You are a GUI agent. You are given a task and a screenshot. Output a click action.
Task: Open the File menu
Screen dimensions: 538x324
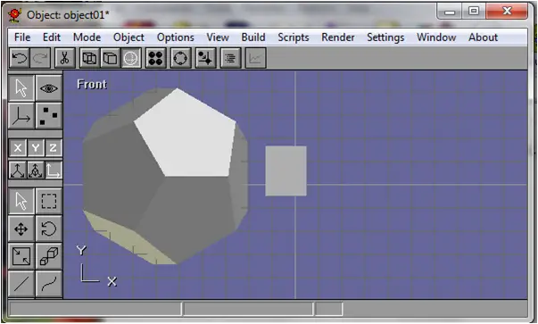coord(22,37)
